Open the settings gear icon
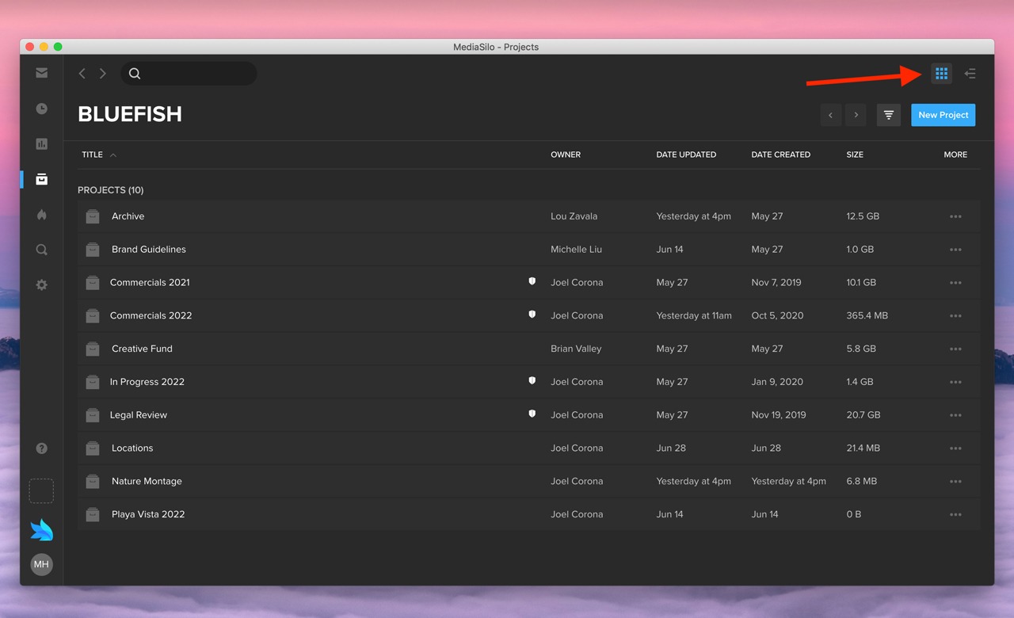The height and width of the screenshot is (618, 1014). click(x=41, y=284)
